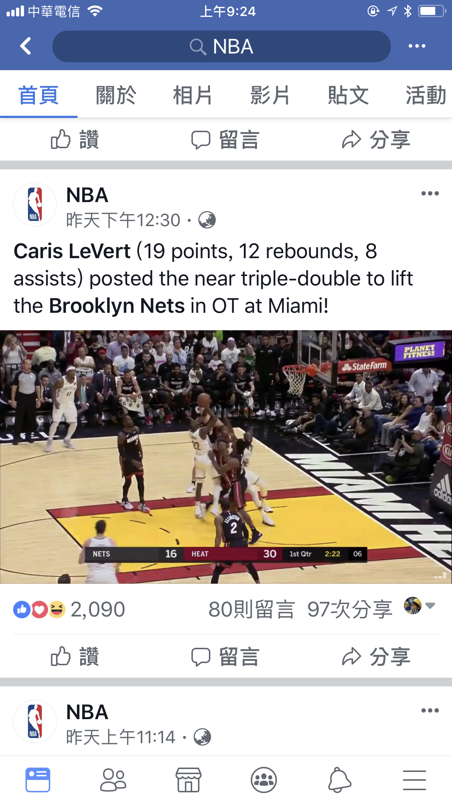Open the Friends icon in bottom bar

click(113, 780)
